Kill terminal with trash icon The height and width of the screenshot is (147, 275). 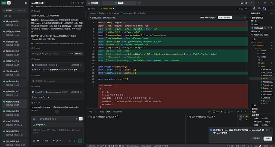click(228, 112)
